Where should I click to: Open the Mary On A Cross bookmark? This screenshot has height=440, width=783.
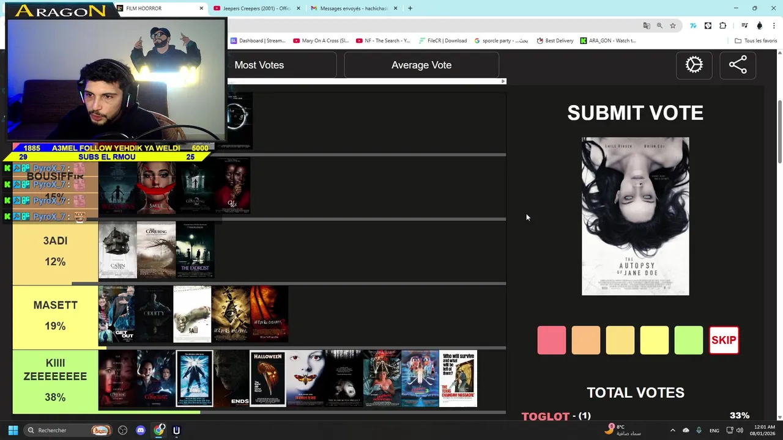[321, 41]
